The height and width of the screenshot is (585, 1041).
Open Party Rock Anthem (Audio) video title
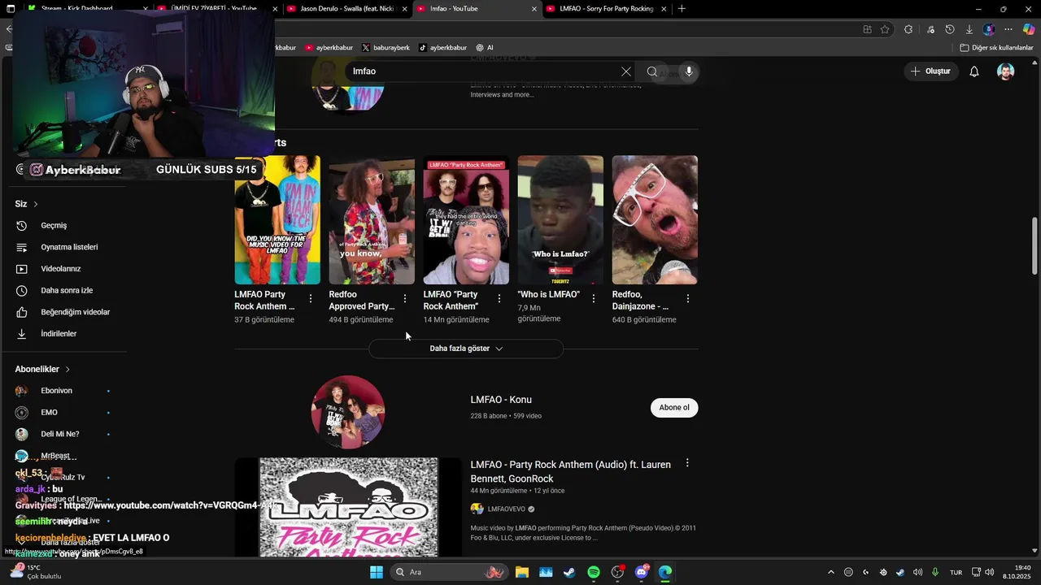[x=570, y=471]
